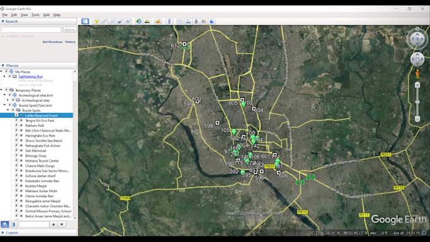
Task: Show historical imagery with the clock icon
Action: point(139,21)
